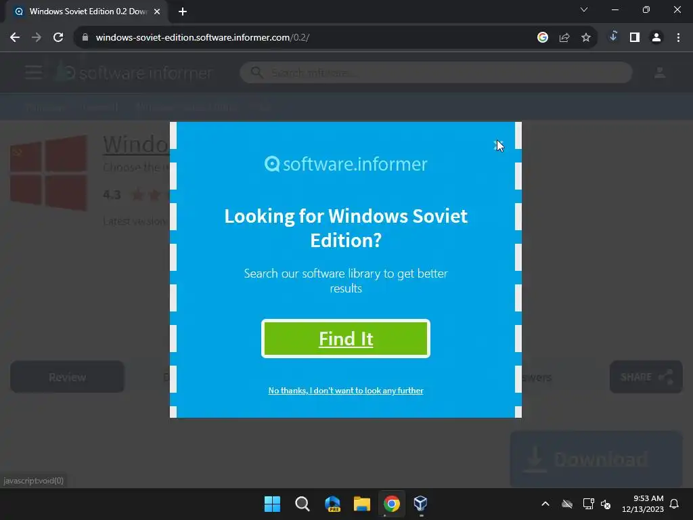Click the site user account icon
The width and height of the screenshot is (693, 520).
click(x=660, y=72)
